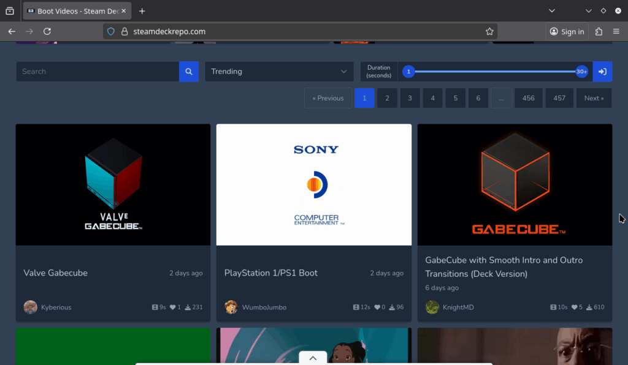Collapse the bottom panel with the up chevron
Screen dimensions: 628x365
(313, 358)
